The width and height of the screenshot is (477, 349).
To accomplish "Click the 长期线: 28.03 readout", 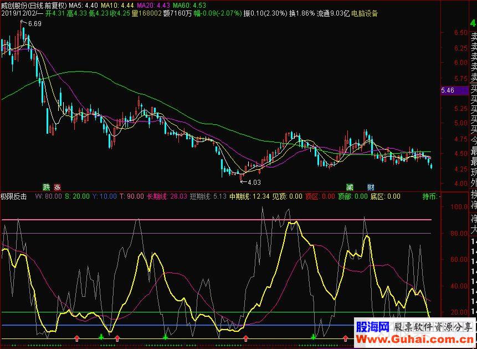I will click(167, 196).
